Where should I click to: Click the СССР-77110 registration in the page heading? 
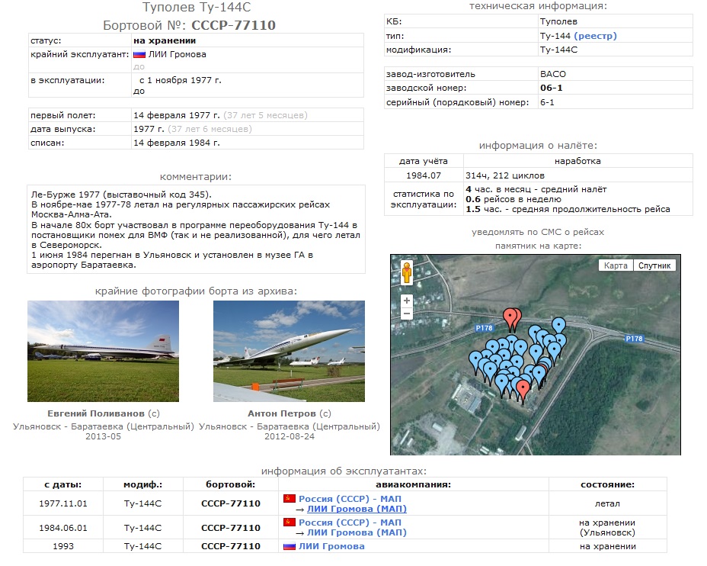pos(233,25)
